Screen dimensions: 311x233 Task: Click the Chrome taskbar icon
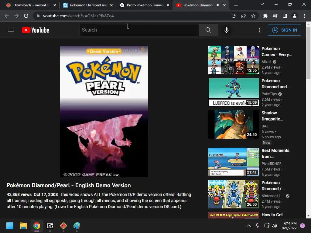(37, 226)
